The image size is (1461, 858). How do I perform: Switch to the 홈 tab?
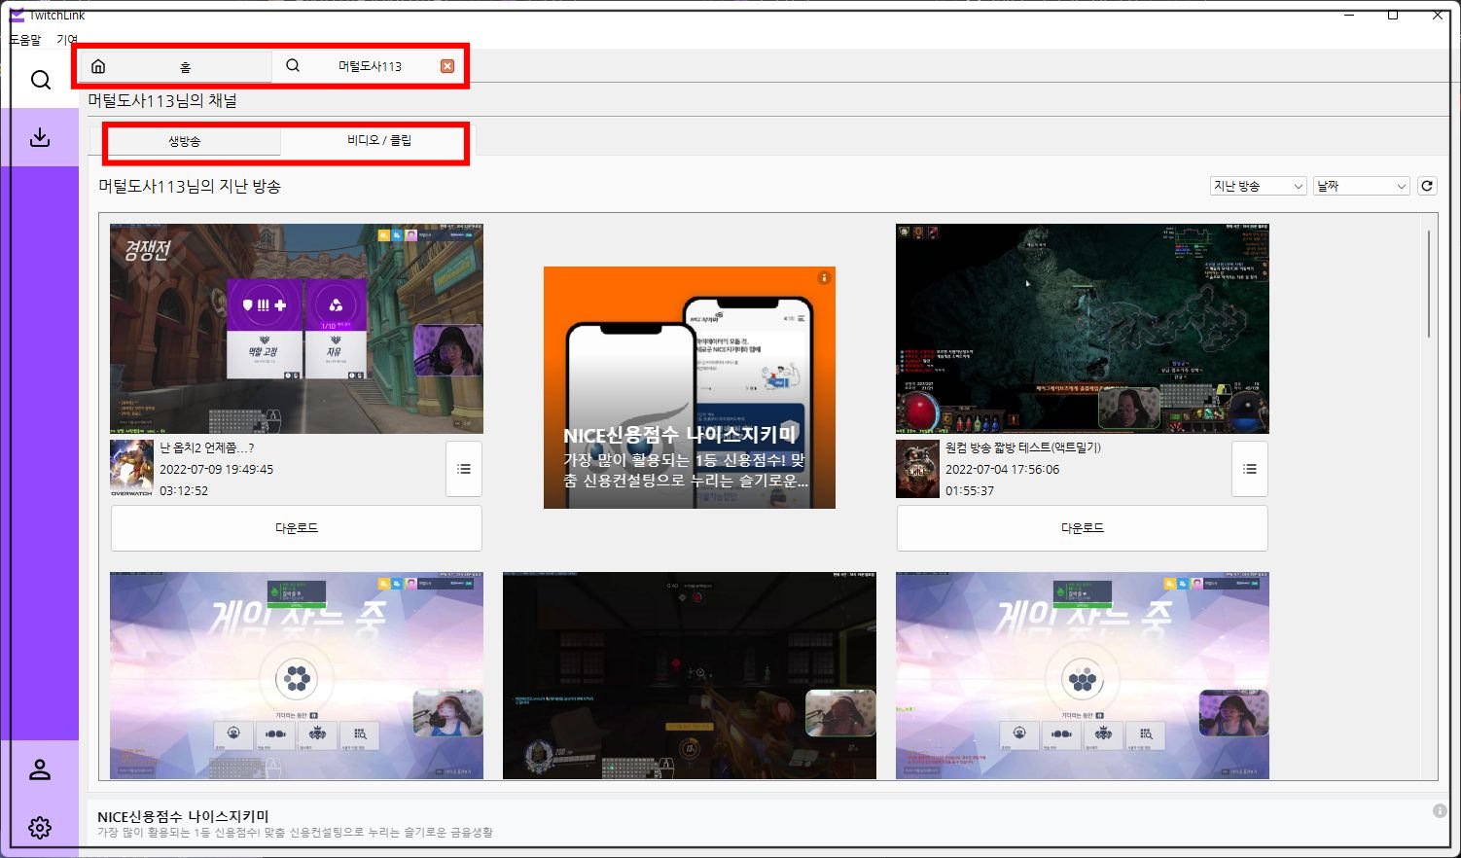point(175,66)
